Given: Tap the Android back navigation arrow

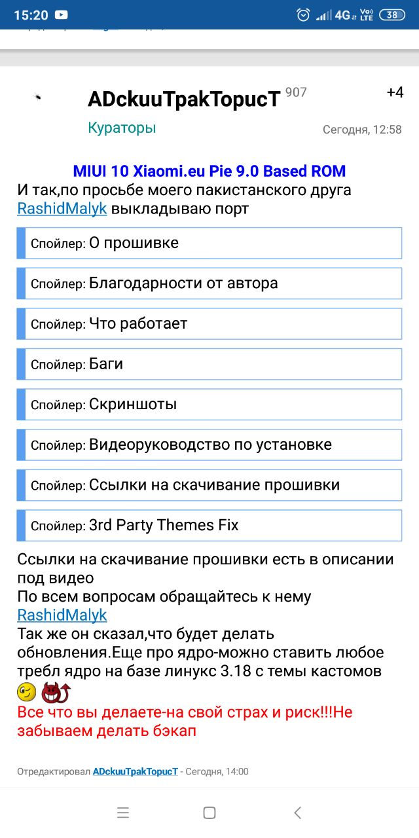Looking at the screenshot, I should pos(297,812).
